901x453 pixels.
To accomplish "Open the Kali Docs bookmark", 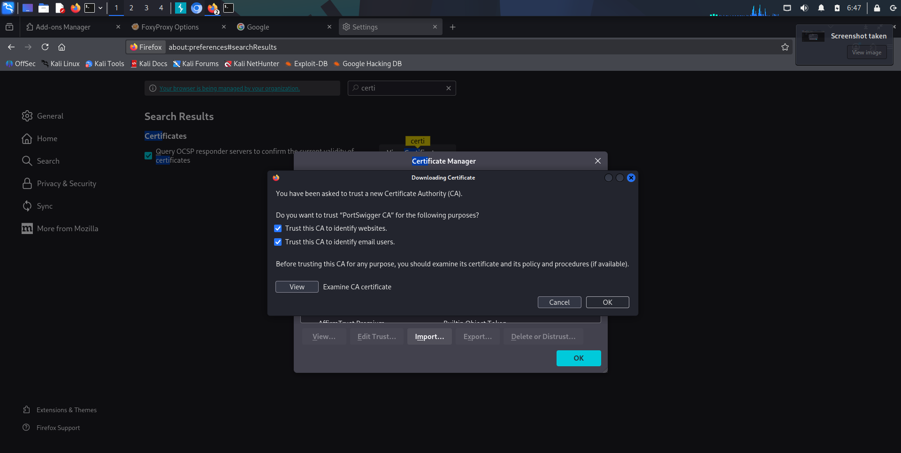I will click(x=149, y=64).
